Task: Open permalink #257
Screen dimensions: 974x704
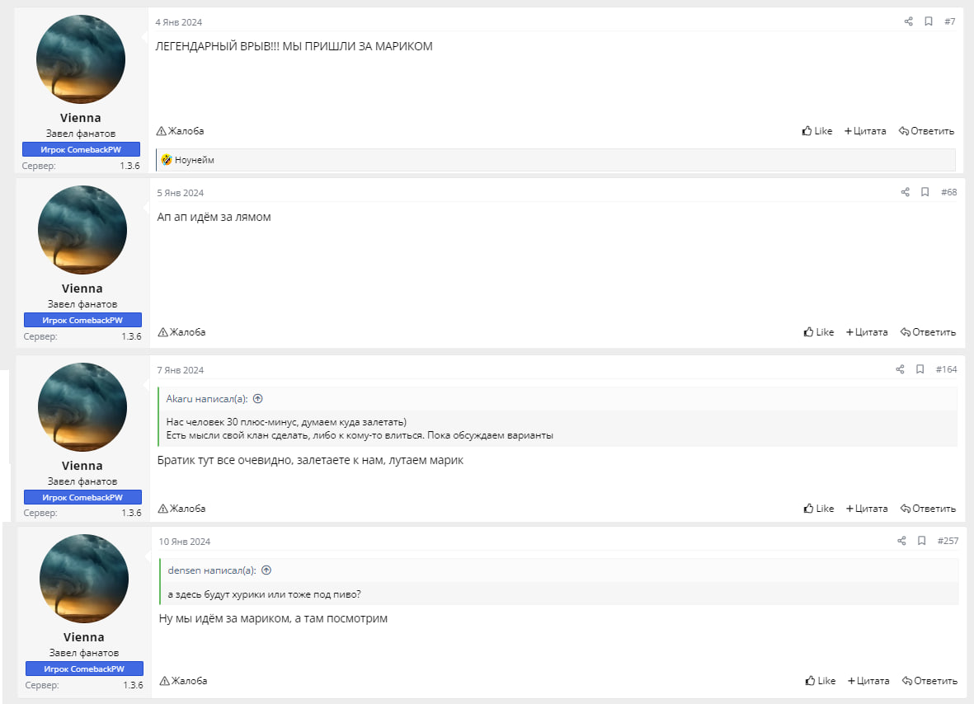Action: 948,541
